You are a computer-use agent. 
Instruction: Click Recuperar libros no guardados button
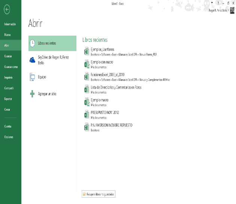(x=99, y=194)
